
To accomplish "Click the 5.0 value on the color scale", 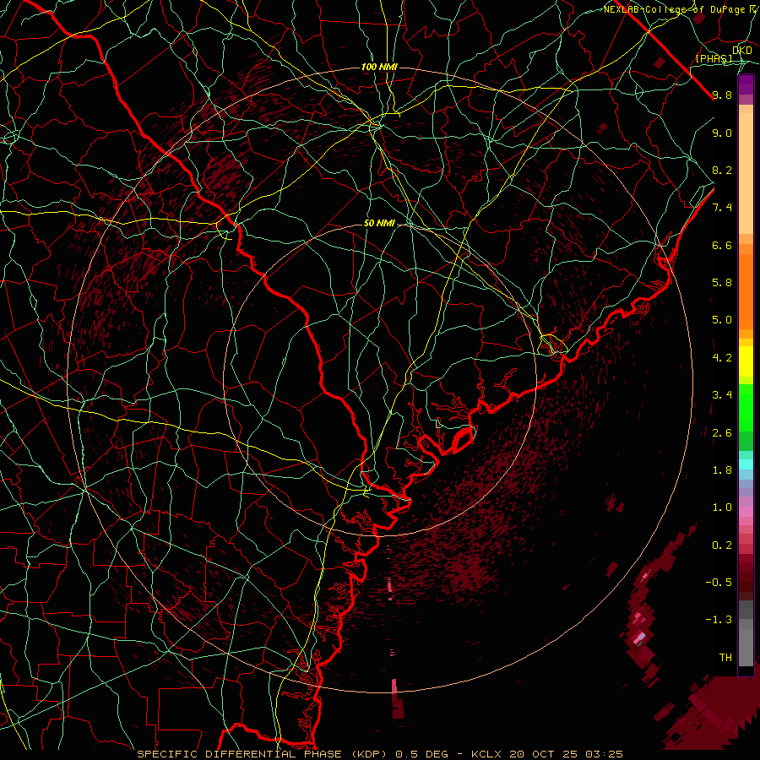I will [722, 320].
